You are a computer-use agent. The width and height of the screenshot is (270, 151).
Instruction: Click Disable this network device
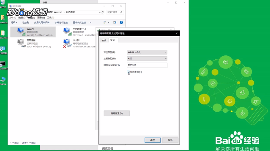tap(42, 22)
